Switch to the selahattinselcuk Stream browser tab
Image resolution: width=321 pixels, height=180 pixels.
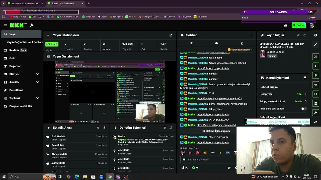[x=26, y=3]
